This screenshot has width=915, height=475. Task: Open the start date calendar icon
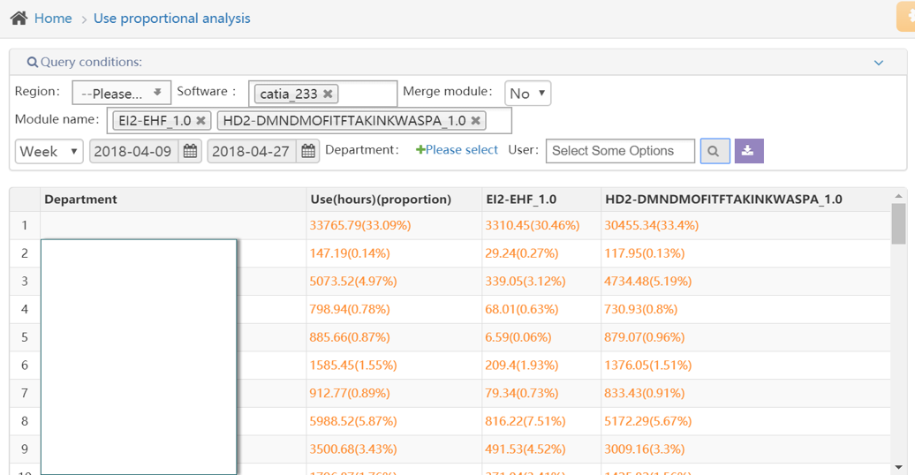click(190, 152)
